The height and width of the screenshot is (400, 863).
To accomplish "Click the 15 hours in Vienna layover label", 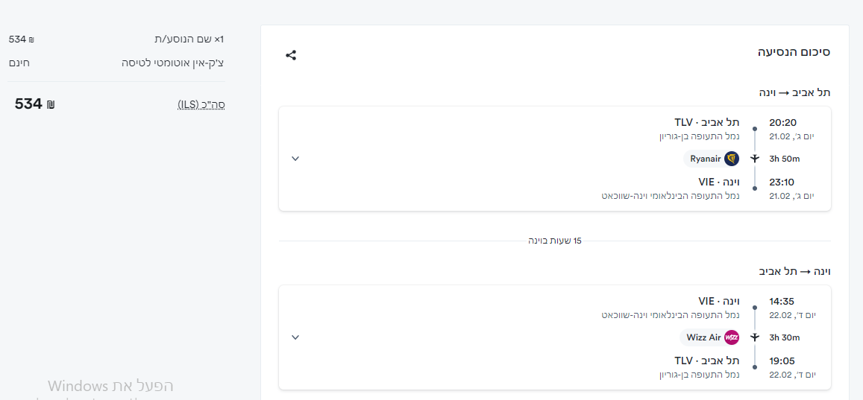I will 554,241.
